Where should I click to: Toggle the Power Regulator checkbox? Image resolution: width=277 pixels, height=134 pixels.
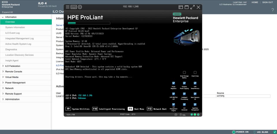[173, 83]
